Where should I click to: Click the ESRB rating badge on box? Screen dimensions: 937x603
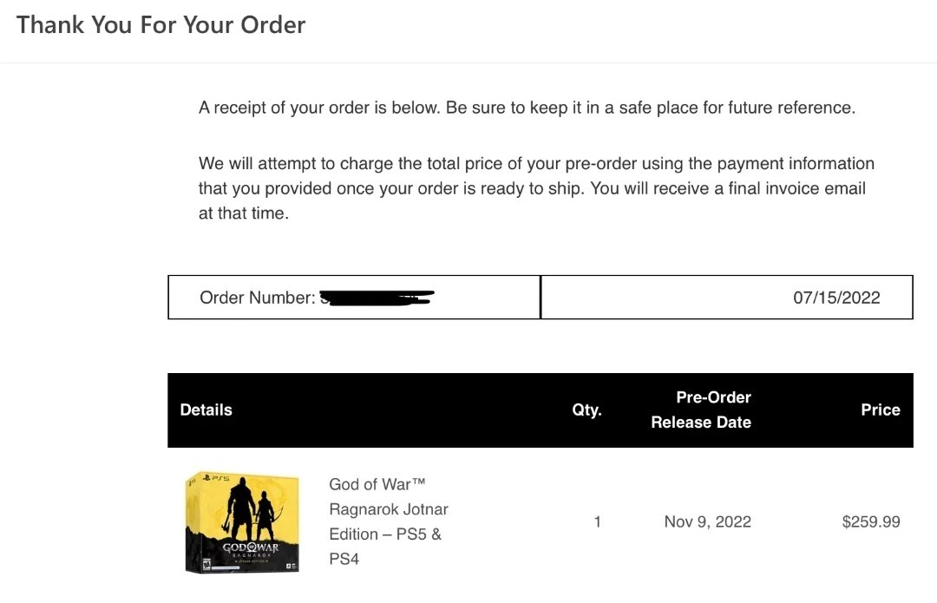(206, 565)
